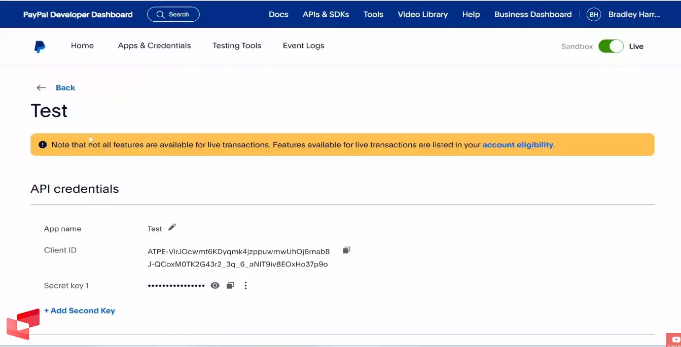Open the APIs & SDKs menu

326,15
